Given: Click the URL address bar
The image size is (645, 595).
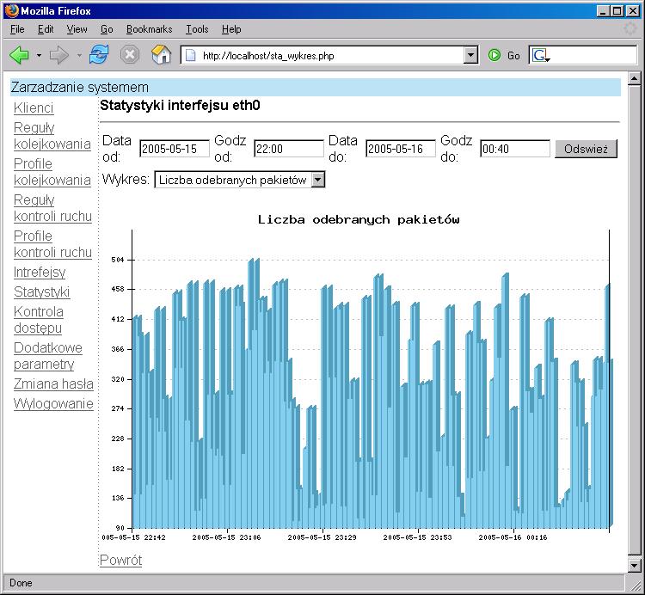Looking at the screenshot, I should 329,55.
